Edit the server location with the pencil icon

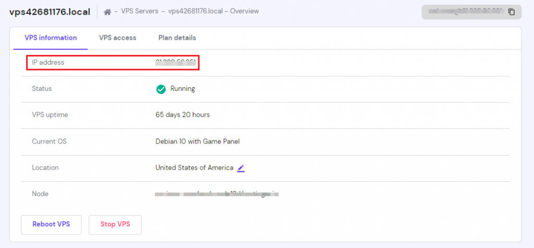tap(241, 168)
